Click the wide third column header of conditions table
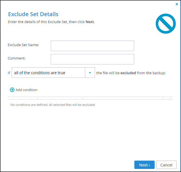The width and height of the screenshot is (181, 172). 123,98
